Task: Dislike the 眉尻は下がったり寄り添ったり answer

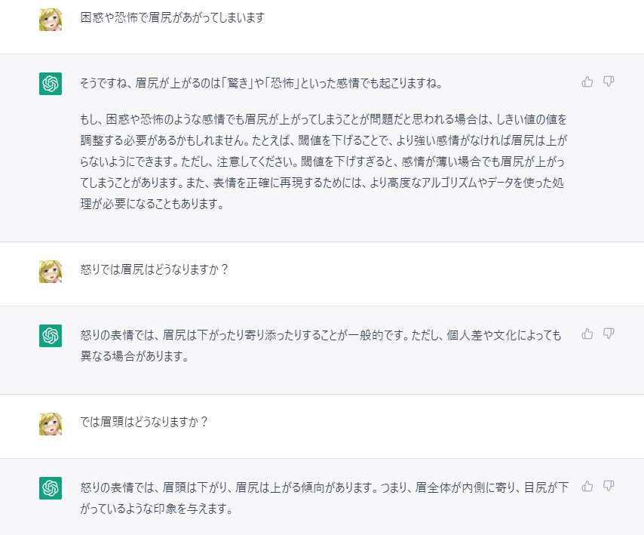Action: [x=609, y=334]
